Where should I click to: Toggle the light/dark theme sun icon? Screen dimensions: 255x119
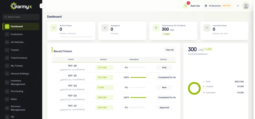pyautogui.click(x=238, y=6)
